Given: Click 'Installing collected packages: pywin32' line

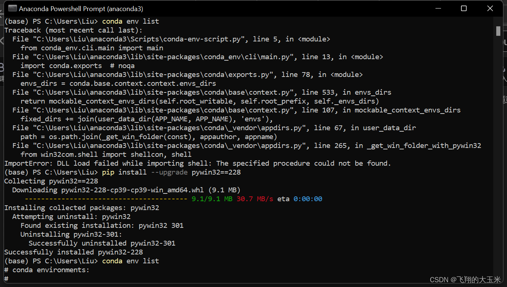Looking at the screenshot, I should pos(82,207).
